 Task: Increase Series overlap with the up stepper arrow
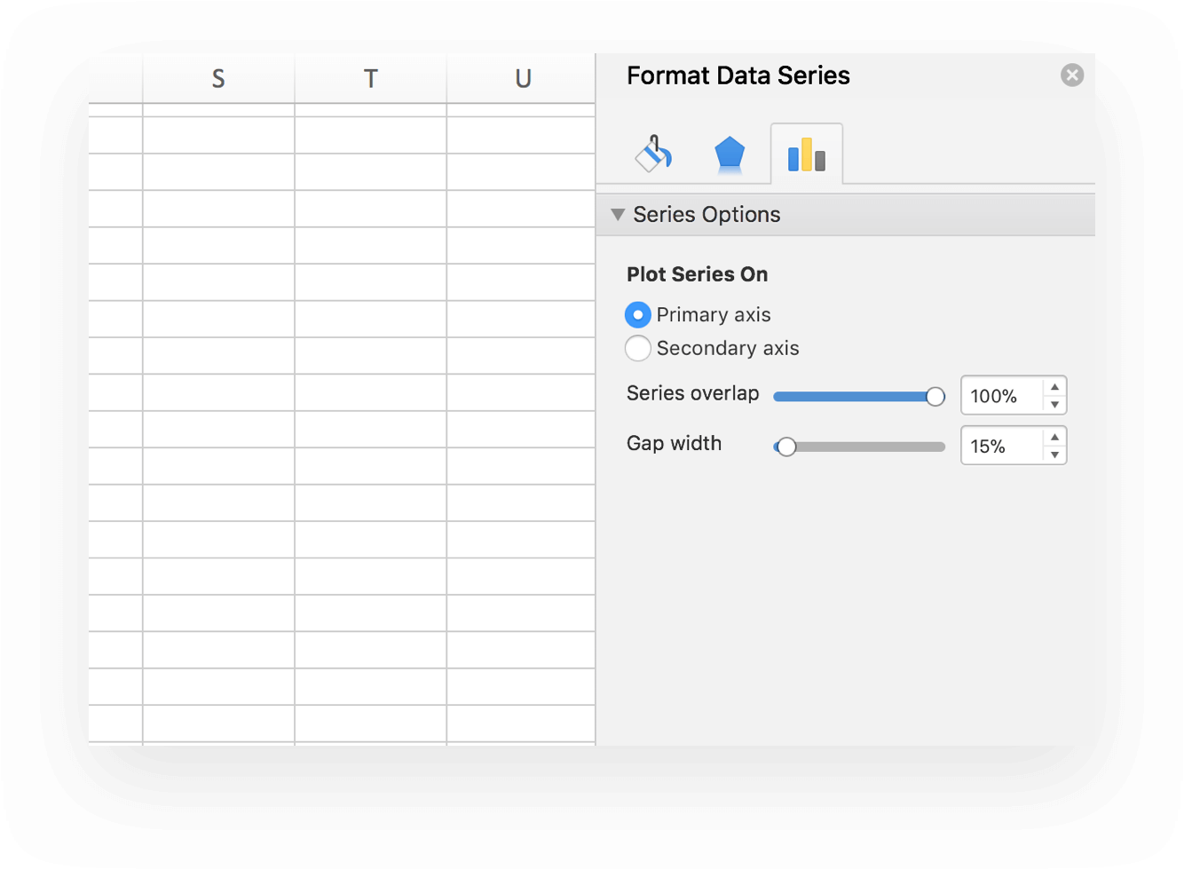point(1054,385)
